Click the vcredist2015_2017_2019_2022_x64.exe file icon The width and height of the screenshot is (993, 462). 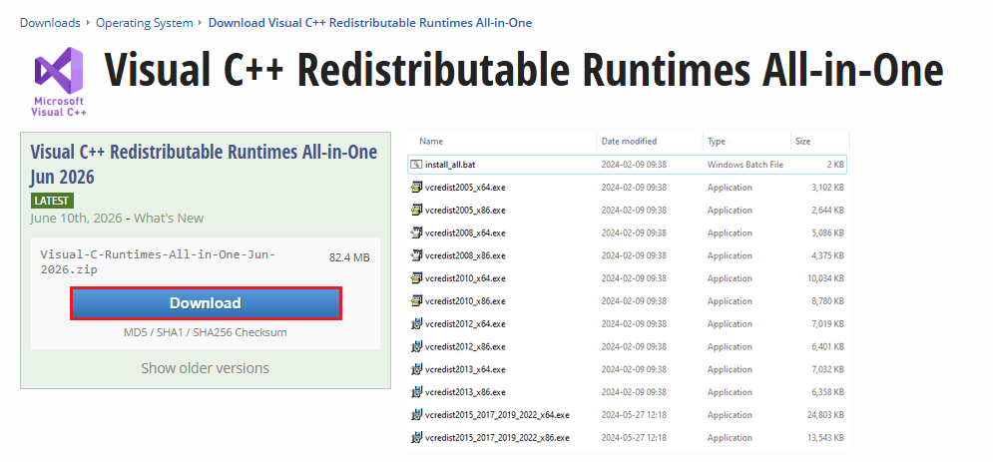click(x=416, y=415)
